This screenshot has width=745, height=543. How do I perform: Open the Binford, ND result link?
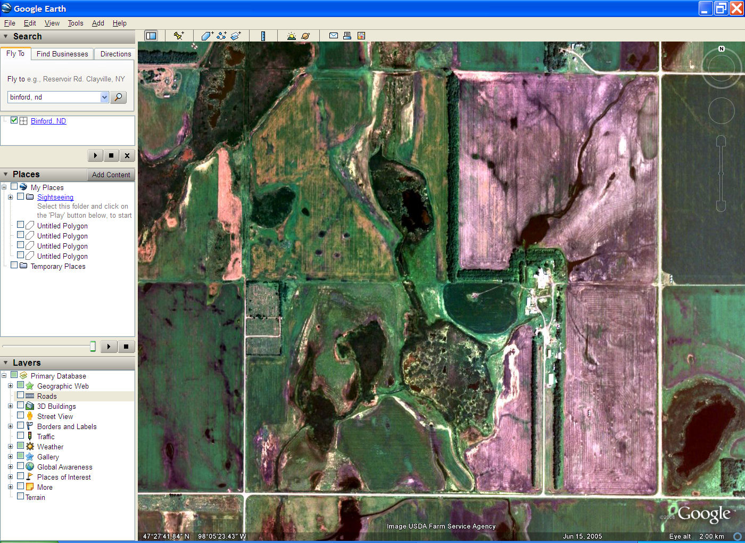pyautogui.click(x=48, y=121)
